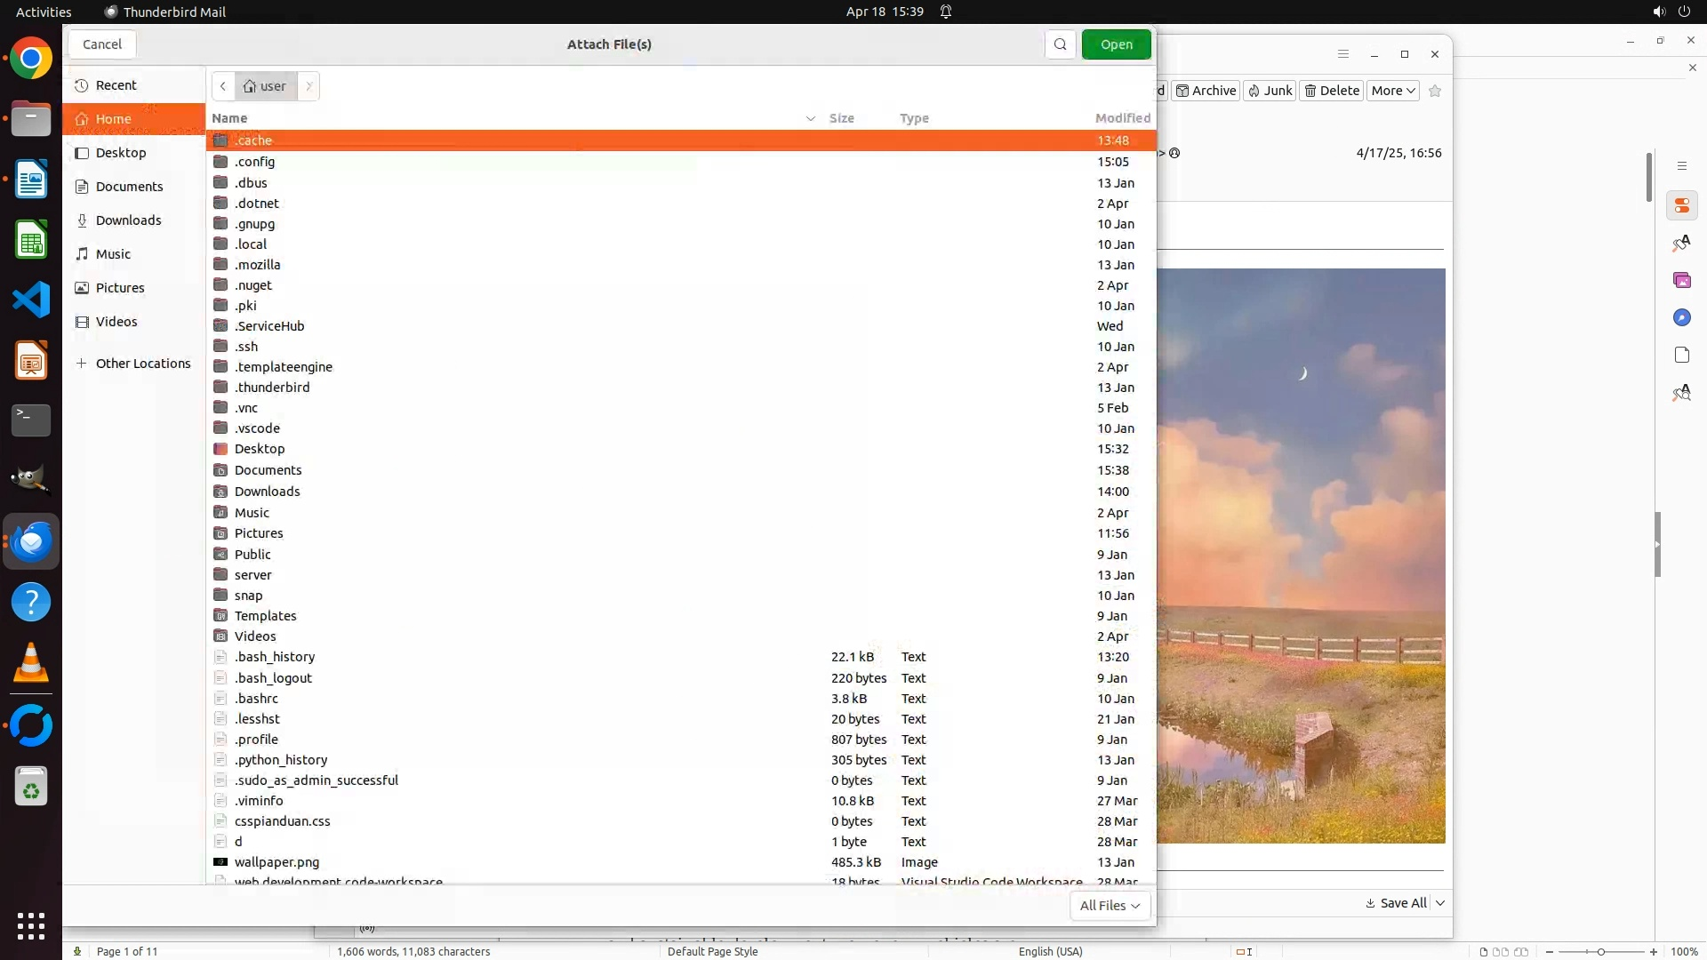Open the VLC media player dock icon
1707x960 pixels.
point(31,663)
